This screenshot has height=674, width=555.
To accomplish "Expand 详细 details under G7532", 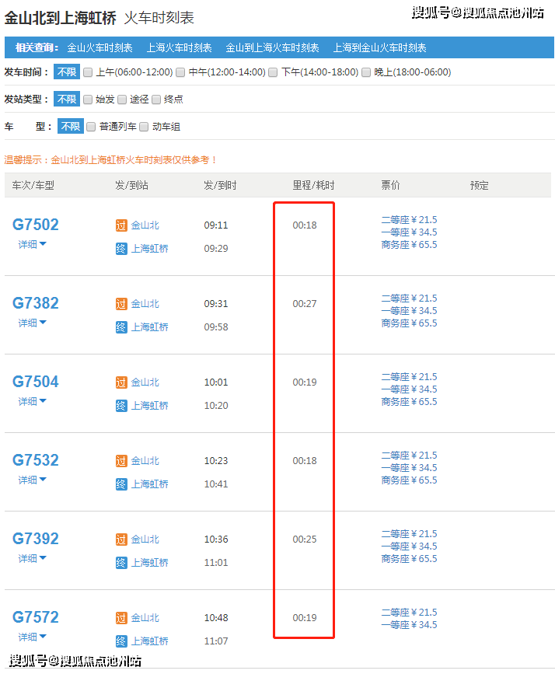I will 32,480.
